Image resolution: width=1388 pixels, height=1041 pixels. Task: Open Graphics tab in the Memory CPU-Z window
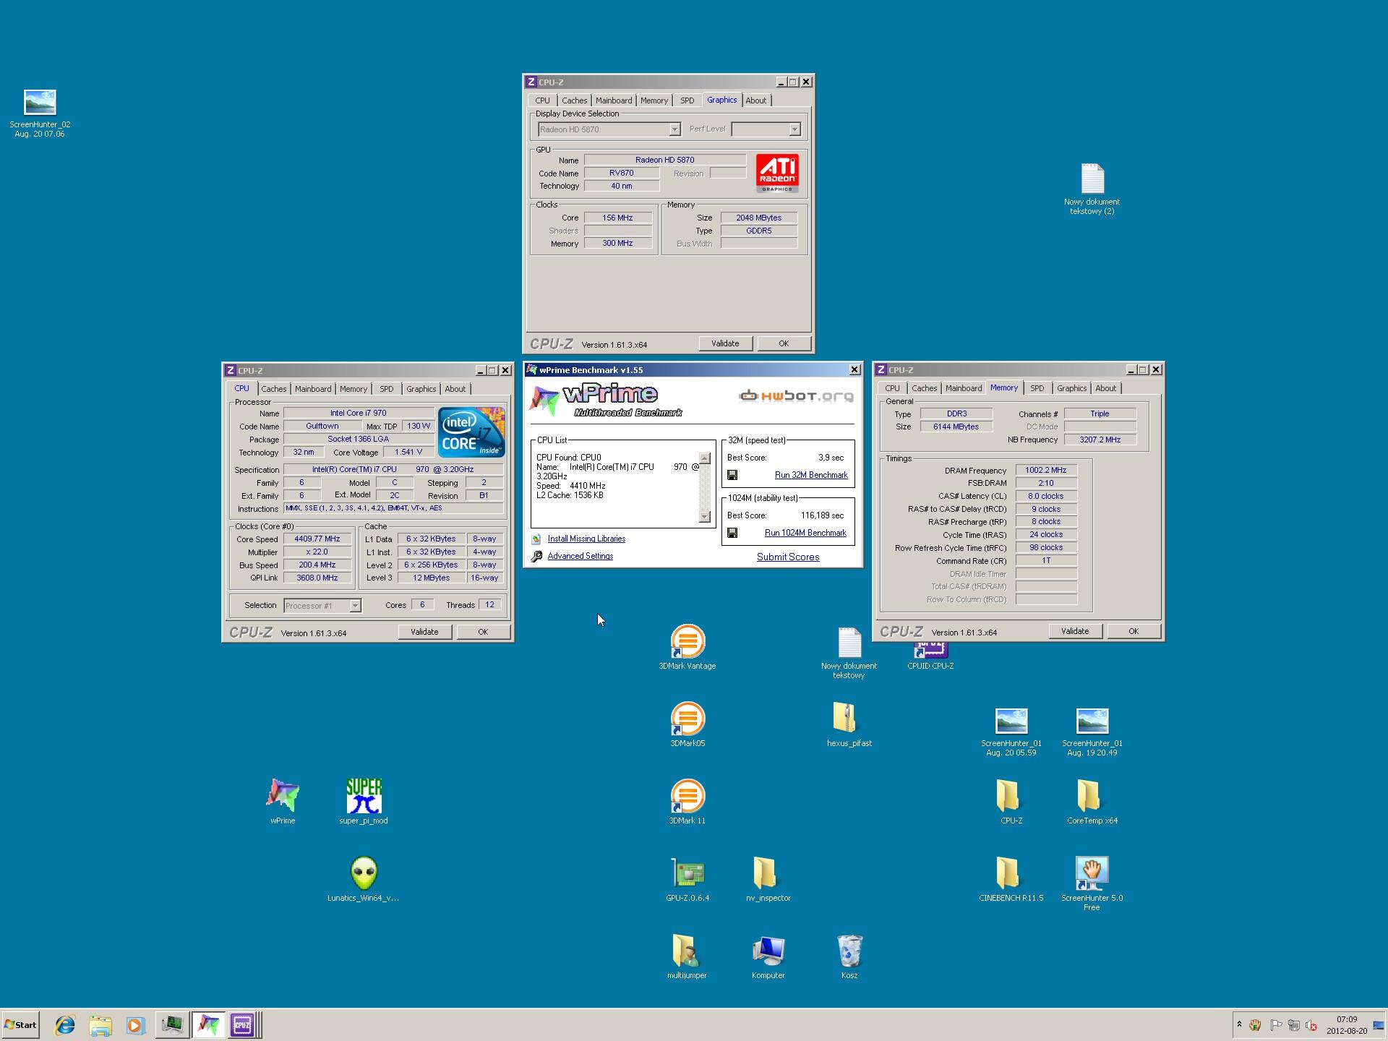click(x=1071, y=388)
